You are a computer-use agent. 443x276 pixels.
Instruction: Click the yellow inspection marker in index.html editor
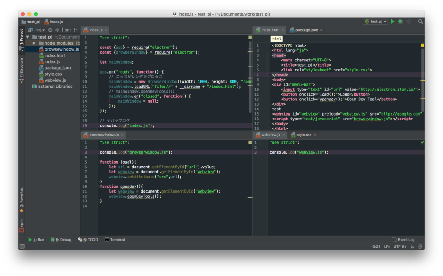pos(422,45)
